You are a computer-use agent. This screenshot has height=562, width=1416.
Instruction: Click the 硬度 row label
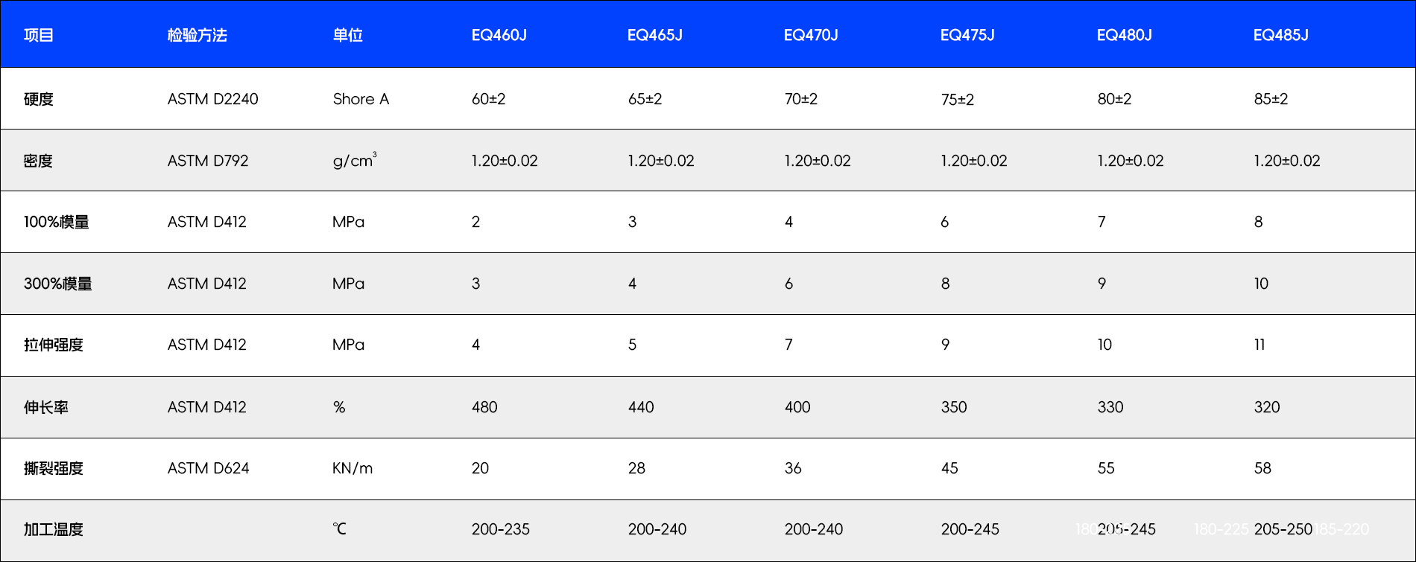click(x=39, y=99)
